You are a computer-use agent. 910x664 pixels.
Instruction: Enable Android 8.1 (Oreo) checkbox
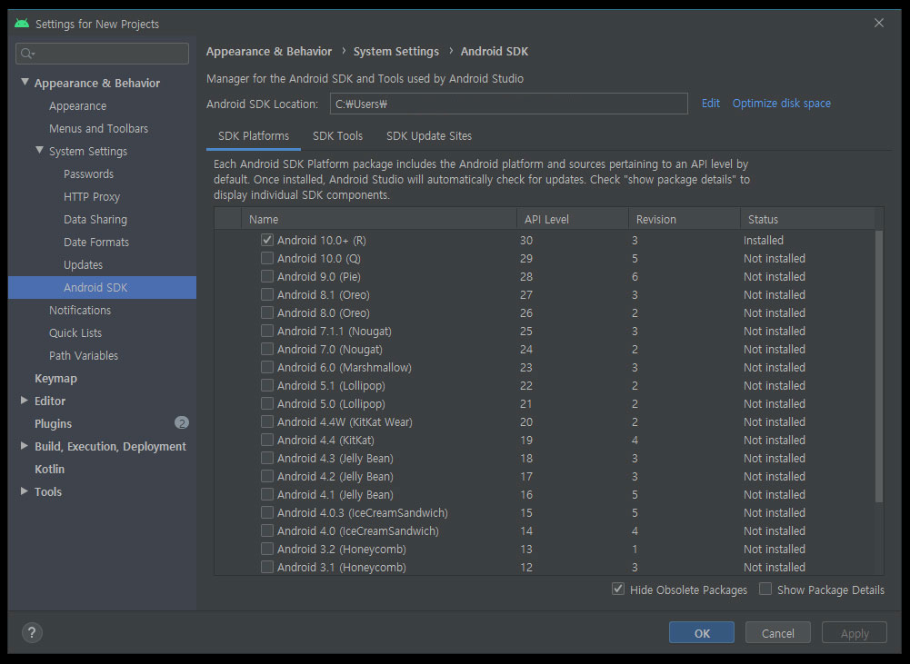point(267,294)
